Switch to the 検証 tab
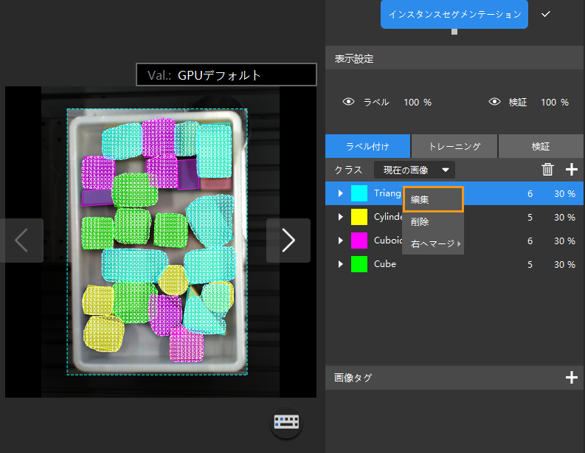585x453 pixels. tap(541, 147)
